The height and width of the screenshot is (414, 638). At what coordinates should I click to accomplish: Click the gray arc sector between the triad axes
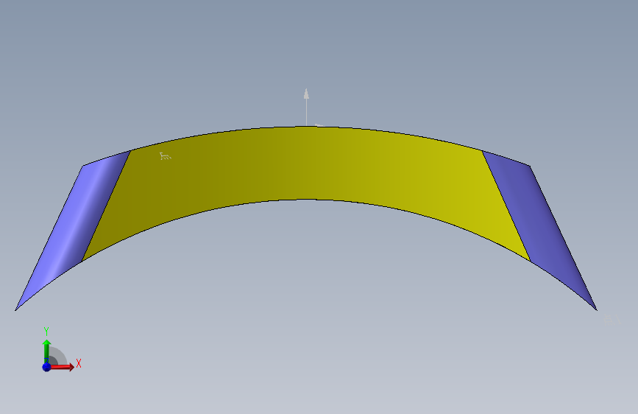57,357
